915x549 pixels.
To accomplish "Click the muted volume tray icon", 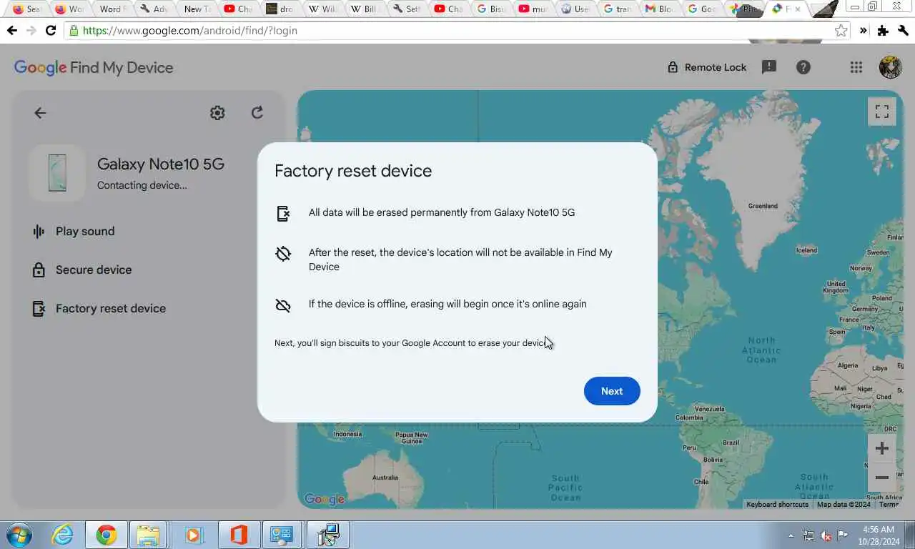I will coord(826,535).
